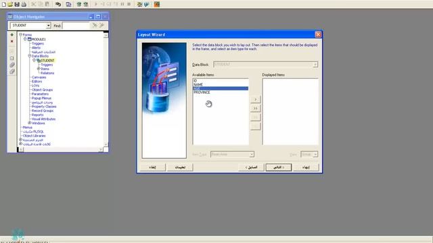Move all items with the double arrow button
This screenshot has height=243, width=433.
pos(256,108)
